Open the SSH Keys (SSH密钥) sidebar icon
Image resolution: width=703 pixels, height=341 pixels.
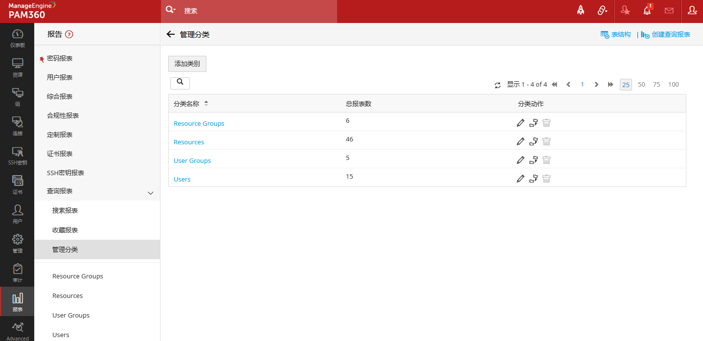click(x=17, y=156)
